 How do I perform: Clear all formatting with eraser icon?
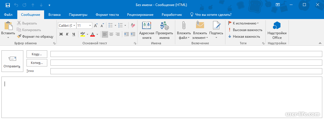(133, 26)
